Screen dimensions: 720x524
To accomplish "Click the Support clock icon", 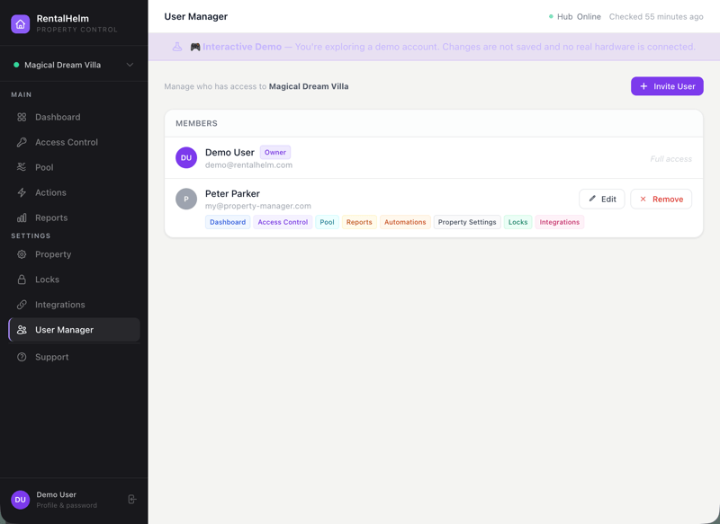I will coord(20,357).
